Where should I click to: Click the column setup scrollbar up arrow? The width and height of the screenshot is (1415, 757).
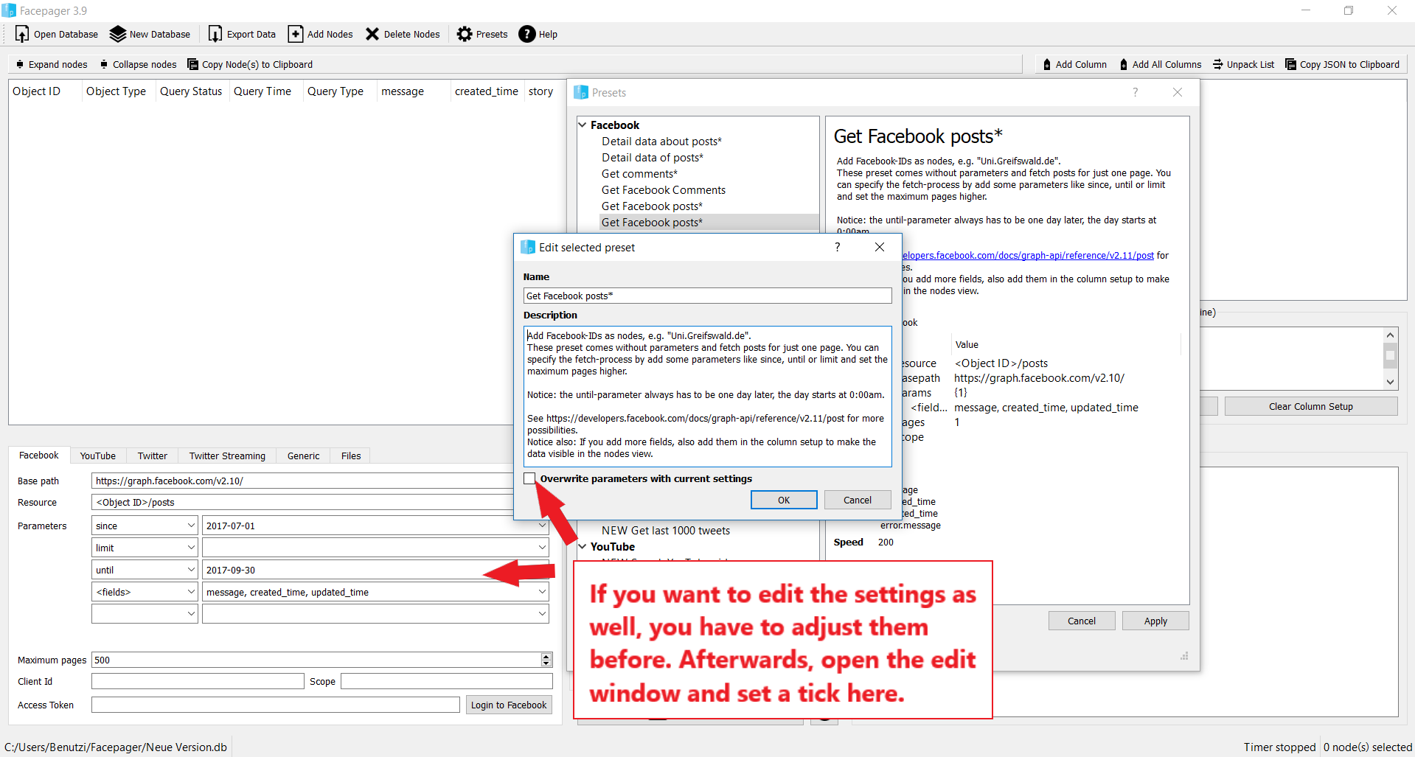[x=1390, y=335]
